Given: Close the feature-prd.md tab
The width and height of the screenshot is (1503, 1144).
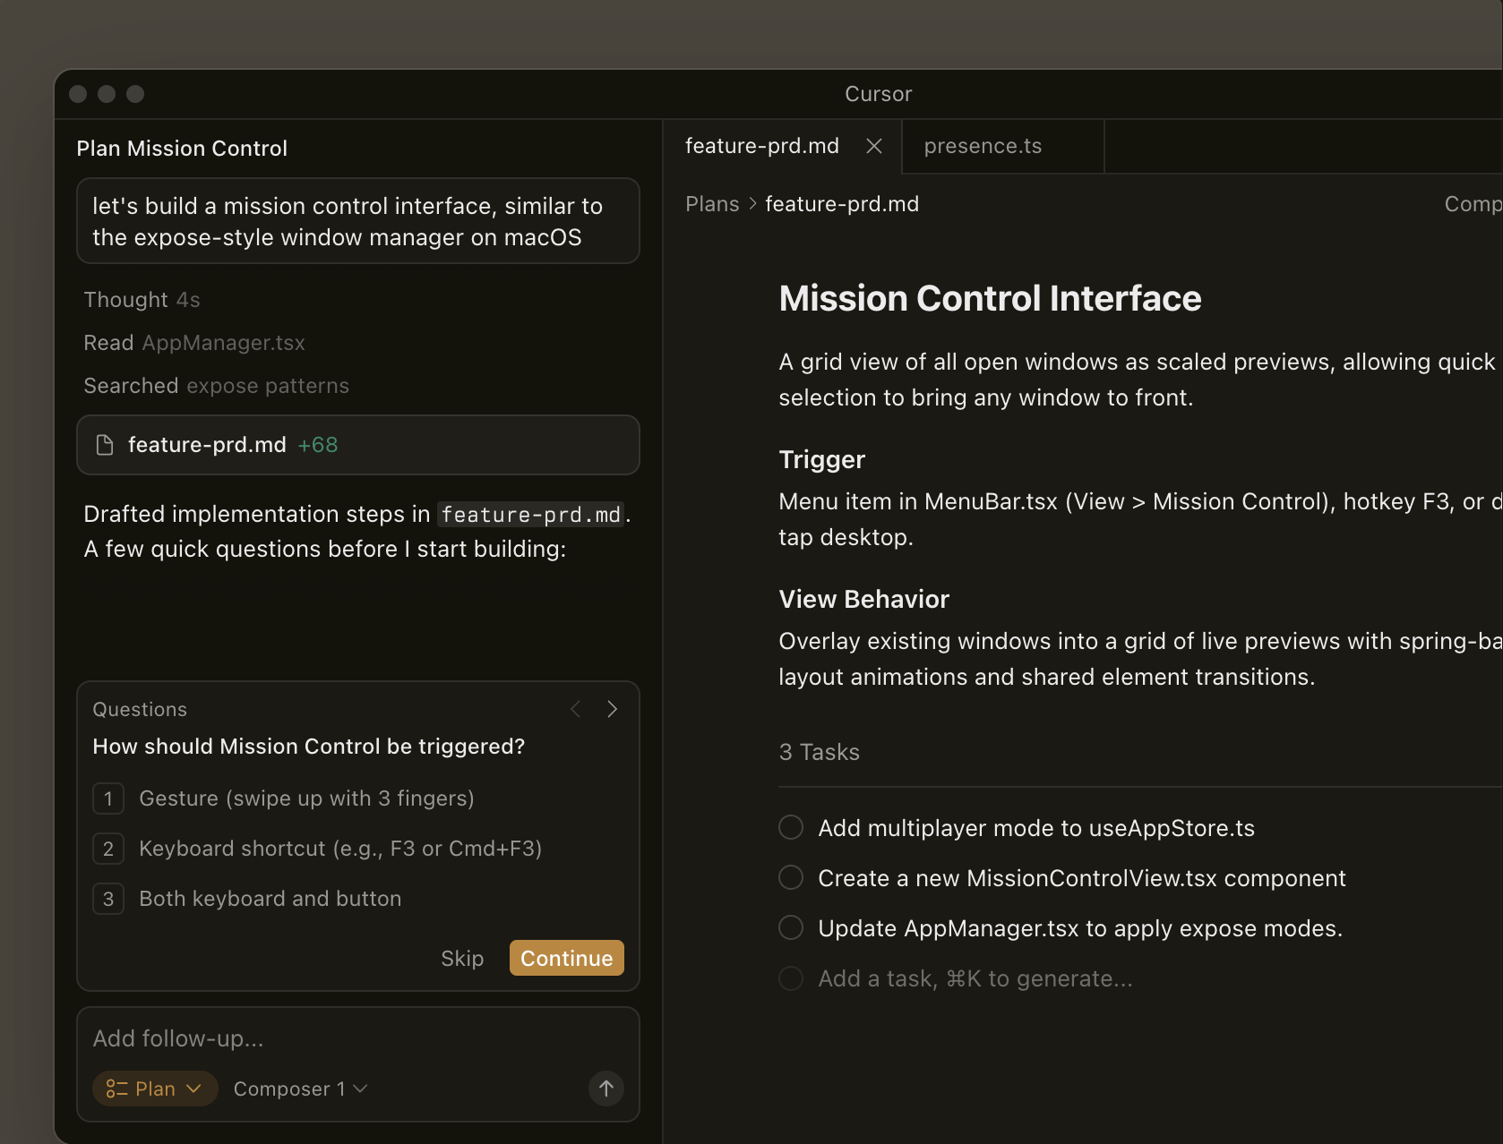Looking at the screenshot, I should click(874, 146).
